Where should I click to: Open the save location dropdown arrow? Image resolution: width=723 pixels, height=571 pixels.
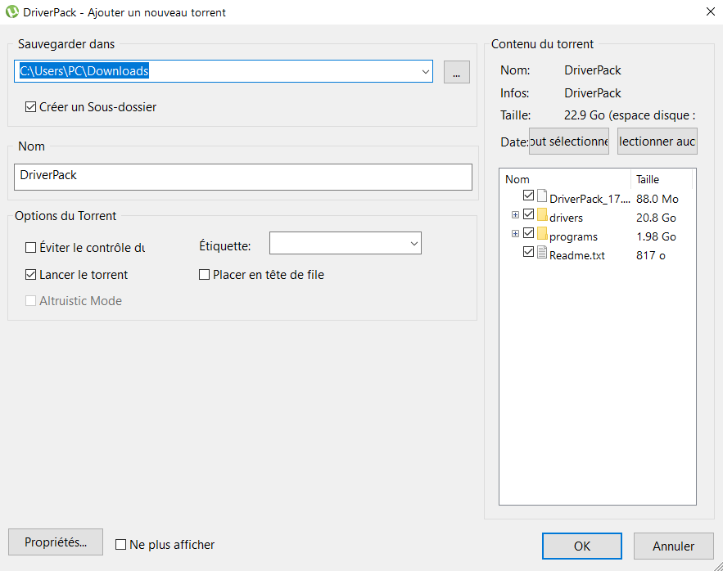coord(425,71)
